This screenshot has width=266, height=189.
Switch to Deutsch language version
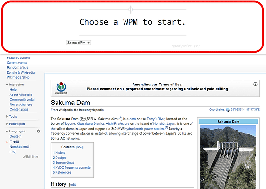point(16,136)
